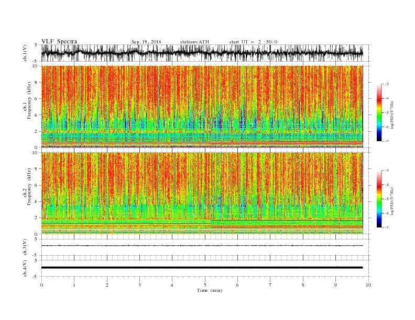415x320 pixels.
Task: Click the "ch.4(V)" axis label
Action: [x=25, y=268]
